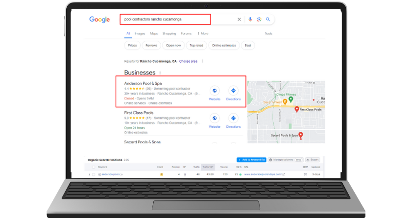Screen dimensions: 410x218
Task: Open the three-dot menu beside Businesses heading
Action: click(x=160, y=73)
